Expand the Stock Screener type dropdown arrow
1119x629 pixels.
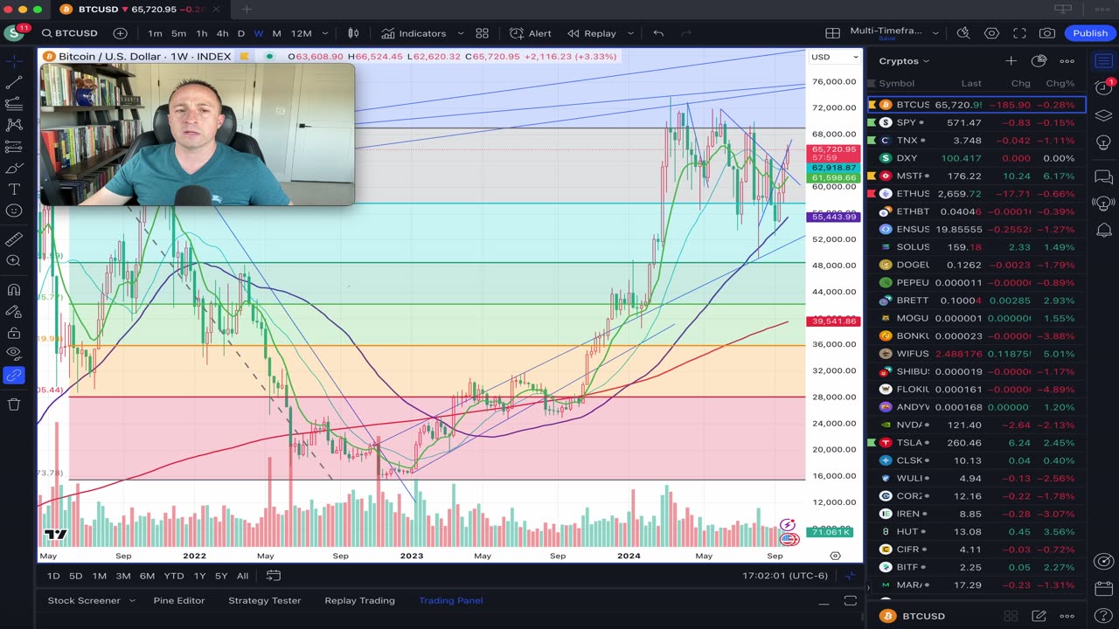click(132, 600)
